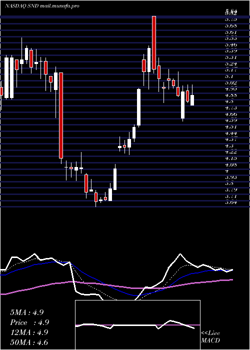
Task: Click the 3.71 price axis label
Action: (231, 196)
